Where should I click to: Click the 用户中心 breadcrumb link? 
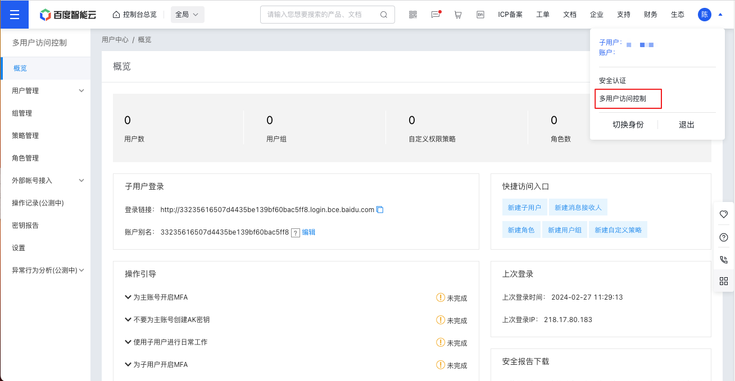point(115,40)
